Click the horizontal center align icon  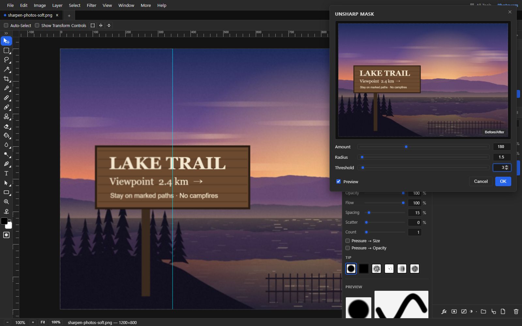coord(101,25)
